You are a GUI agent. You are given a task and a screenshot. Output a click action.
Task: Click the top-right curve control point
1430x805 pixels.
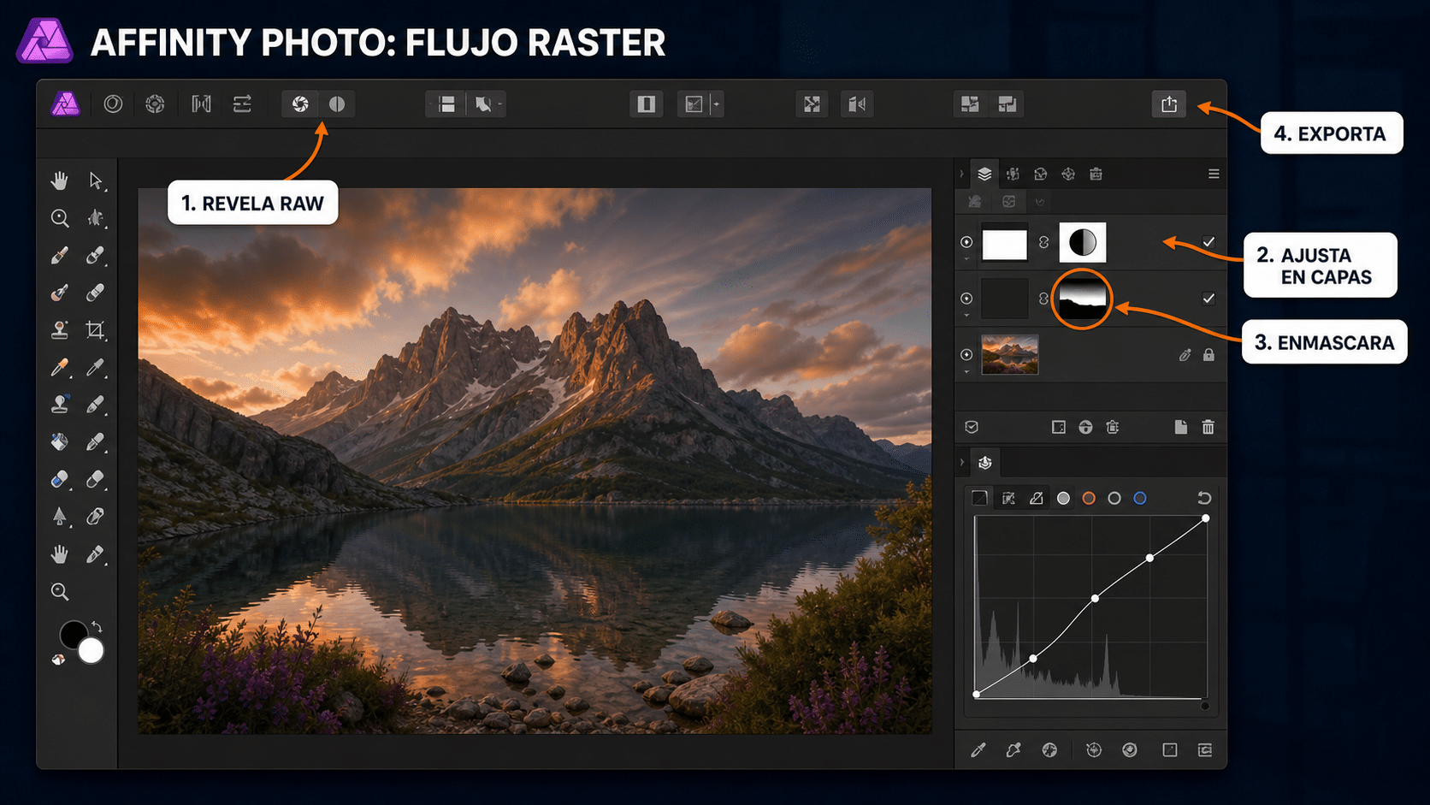click(1206, 518)
